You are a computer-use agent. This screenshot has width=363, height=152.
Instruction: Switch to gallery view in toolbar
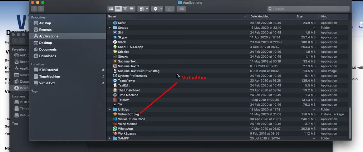[x=132, y=9]
